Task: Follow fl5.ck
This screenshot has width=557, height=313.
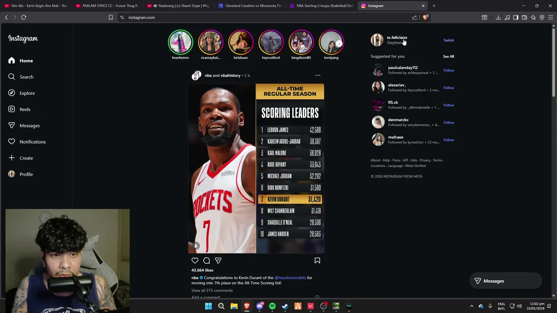Action: click(449, 105)
